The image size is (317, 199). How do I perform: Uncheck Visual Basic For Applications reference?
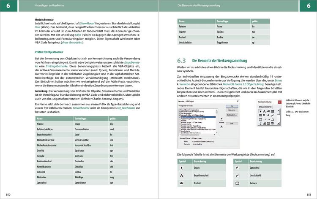tap(180, 110)
